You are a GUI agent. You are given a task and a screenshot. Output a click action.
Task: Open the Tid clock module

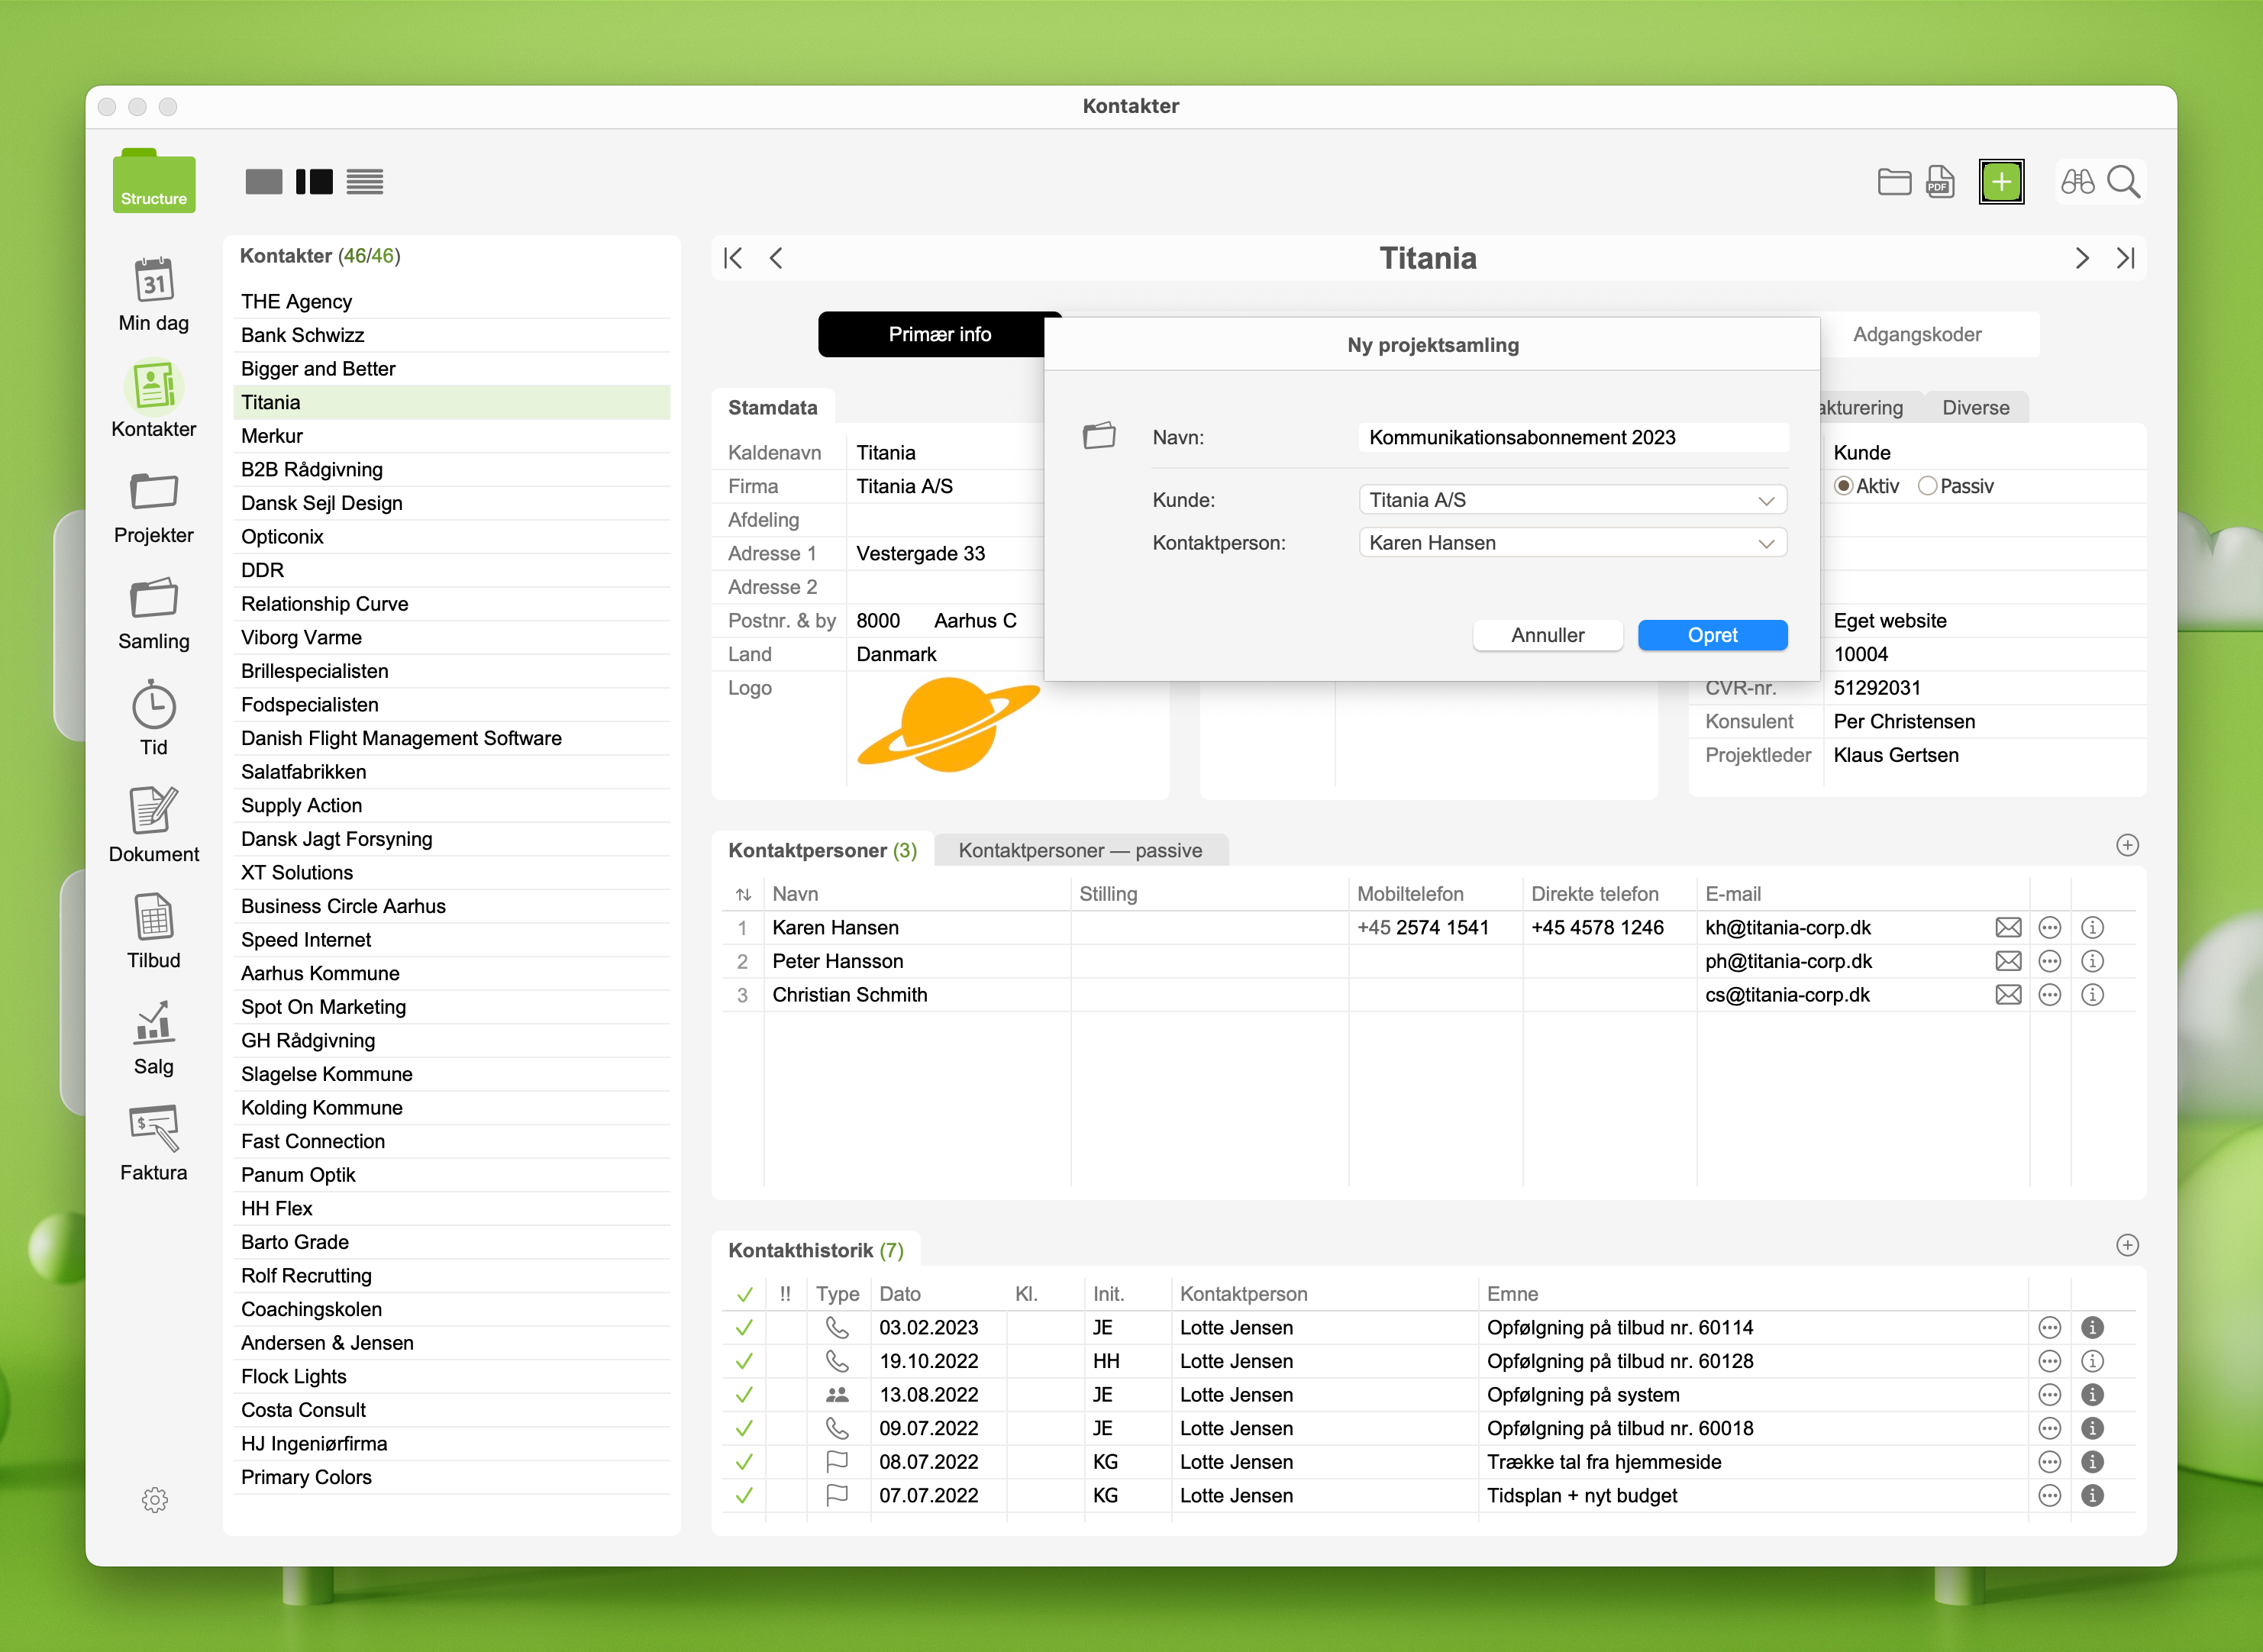154,706
